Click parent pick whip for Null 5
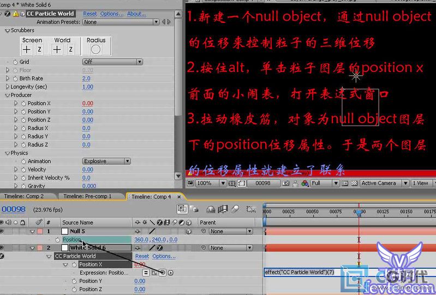 tap(204, 231)
